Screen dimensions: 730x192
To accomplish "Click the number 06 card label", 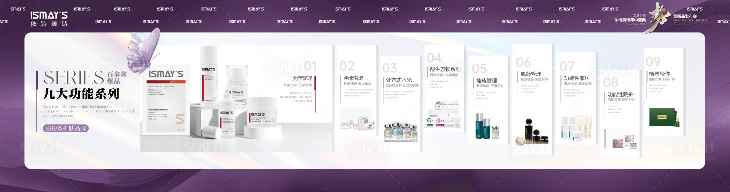I will [524, 62].
